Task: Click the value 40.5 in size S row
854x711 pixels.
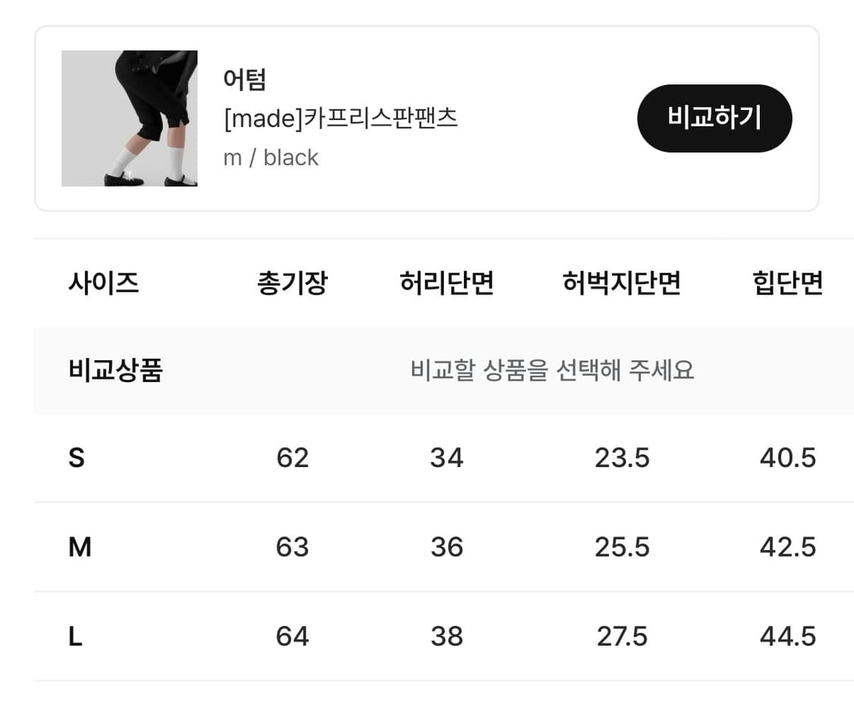Action: point(787,458)
